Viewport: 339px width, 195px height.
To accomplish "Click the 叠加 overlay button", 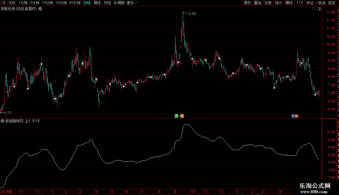I will (258, 3).
